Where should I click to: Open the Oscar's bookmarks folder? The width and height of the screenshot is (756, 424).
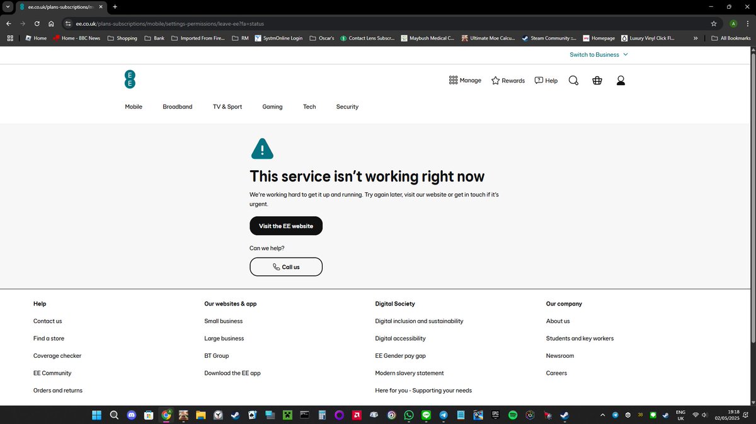click(321, 38)
